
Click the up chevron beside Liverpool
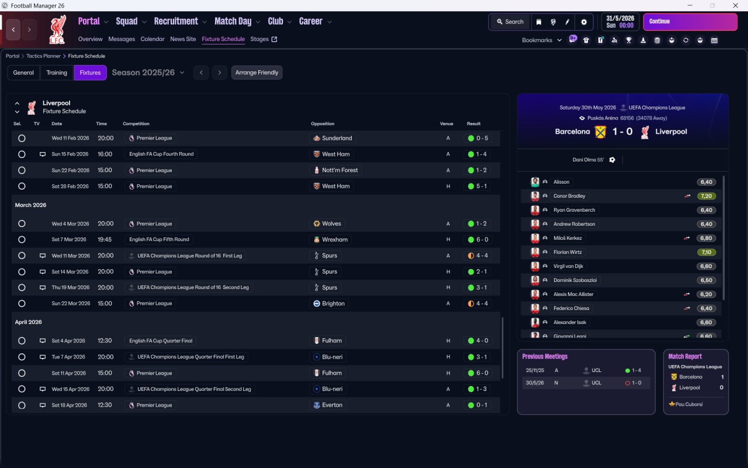coord(17,104)
